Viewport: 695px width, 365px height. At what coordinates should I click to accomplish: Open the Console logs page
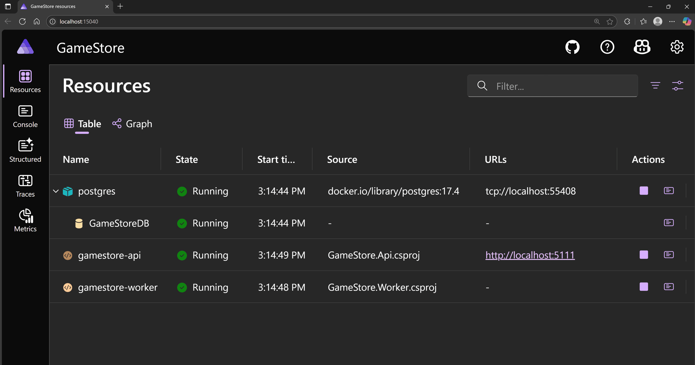click(25, 116)
